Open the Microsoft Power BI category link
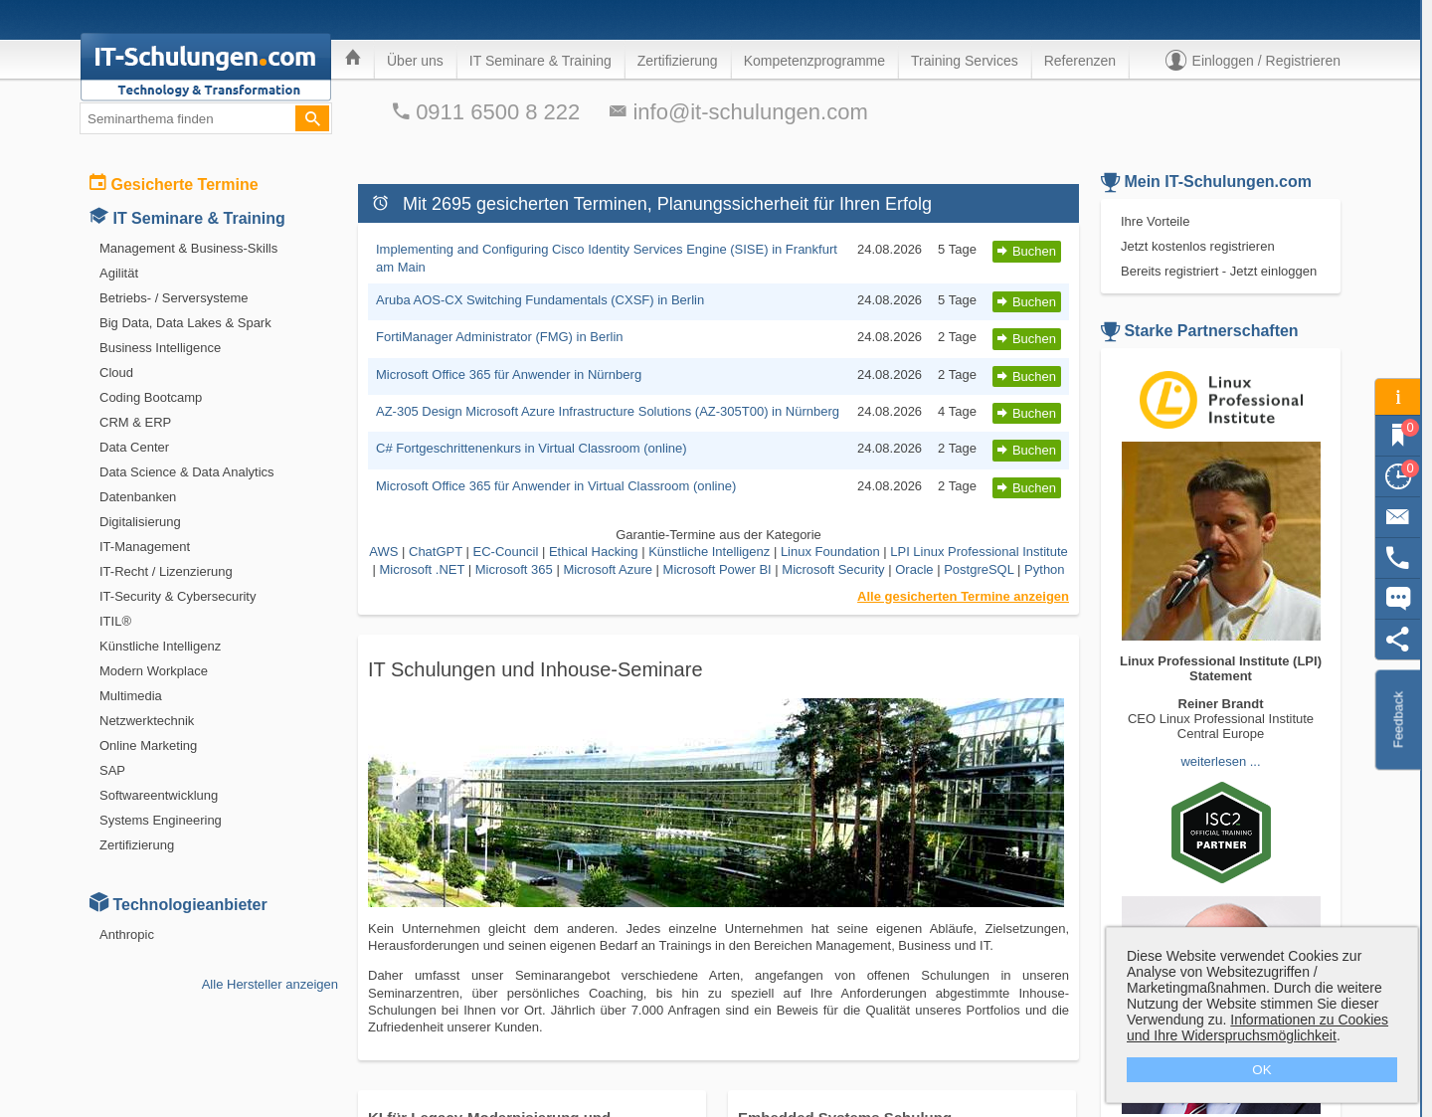Viewport: 1432px width, 1117px height. [x=717, y=570]
